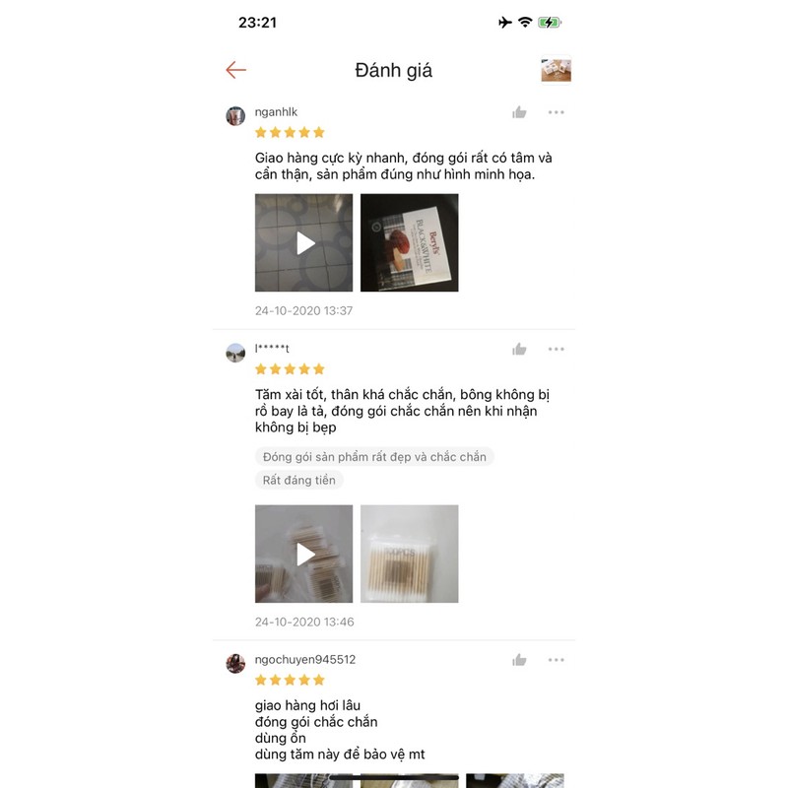The image size is (788, 788).
Task: Like ngochuyen945512's review with thumbs-up
Action: [x=519, y=660]
